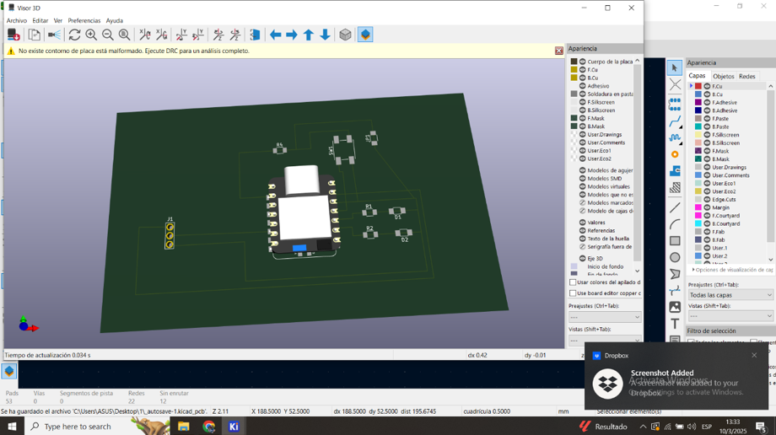This screenshot has height=435, width=776.
Task: Zoom out the 3D viewer
Action: [107, 35]
